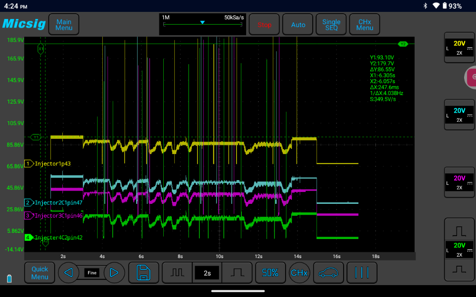
Task: Open the CHx Menu at the top
Action: pos(365,25)
